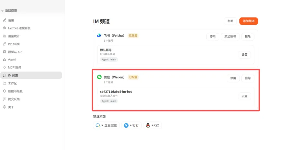283x150 pixels.
Task: Disable the Weixin channel with 停用
Action: pyautogui.click(x=233, y=78)
